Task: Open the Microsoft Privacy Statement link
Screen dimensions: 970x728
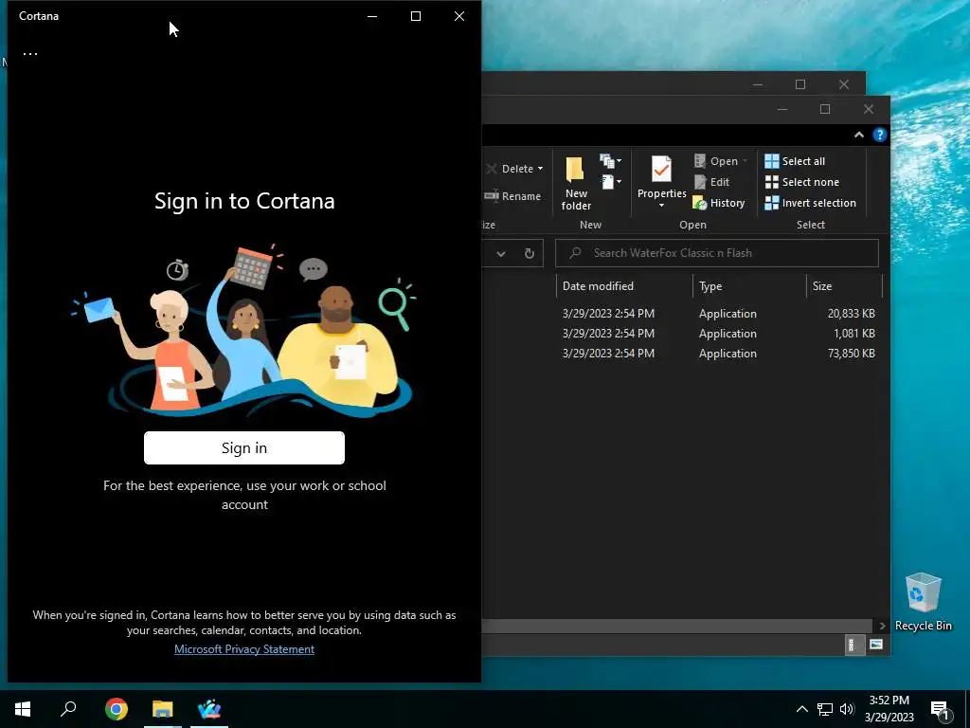Action: pyautogui.click(x=243, y=648)
